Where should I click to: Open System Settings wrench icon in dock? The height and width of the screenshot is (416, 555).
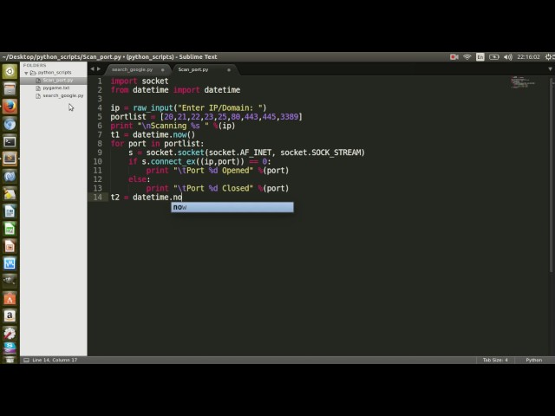point(10,333)
